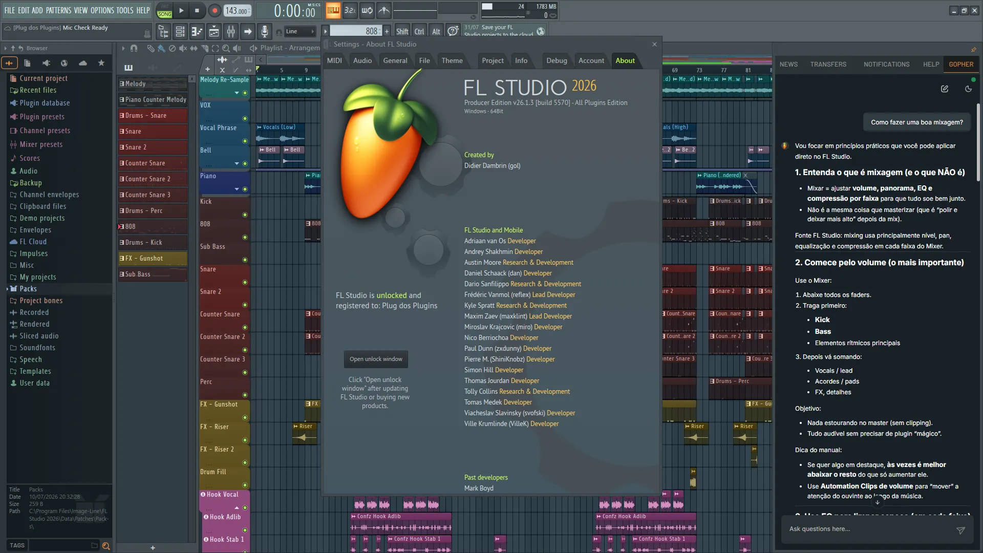Mute the Melody Re-Sample track green light

click(x=245, y=93)
